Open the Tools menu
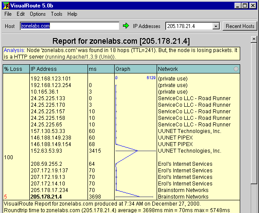 coord(56,14)
